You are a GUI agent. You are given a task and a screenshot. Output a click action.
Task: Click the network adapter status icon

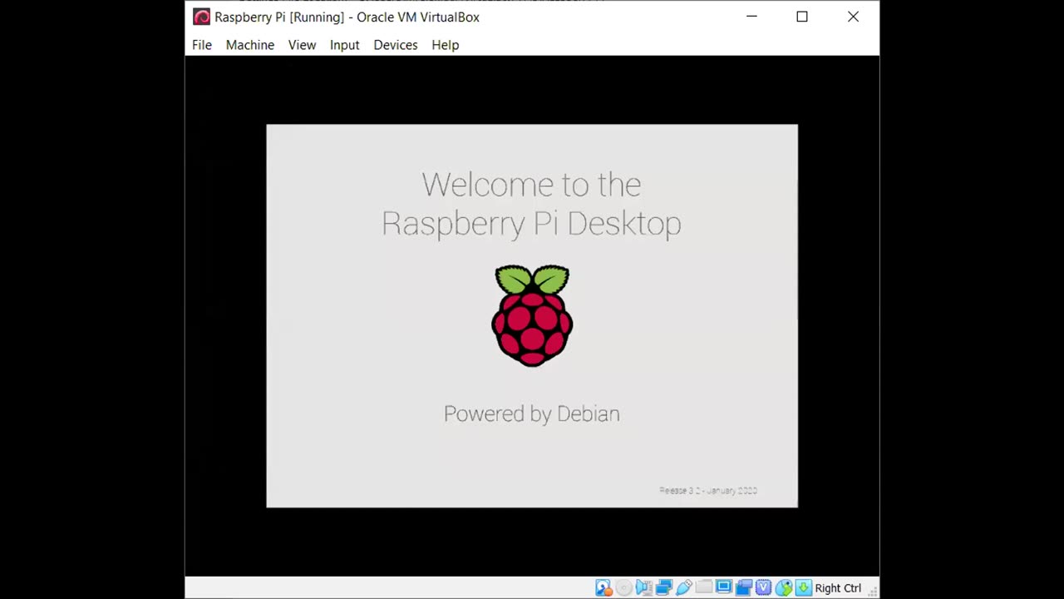pyautogui.click(x=664, y=588)
